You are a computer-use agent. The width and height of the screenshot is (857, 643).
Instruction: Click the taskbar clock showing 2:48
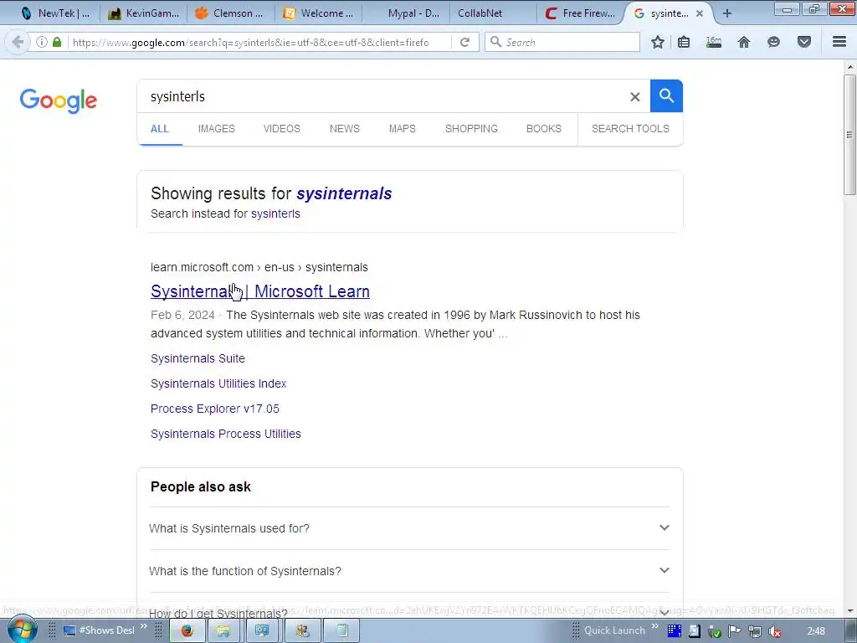(816, 631)
